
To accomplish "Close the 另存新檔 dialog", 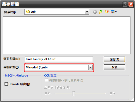I will coord(131,4).
